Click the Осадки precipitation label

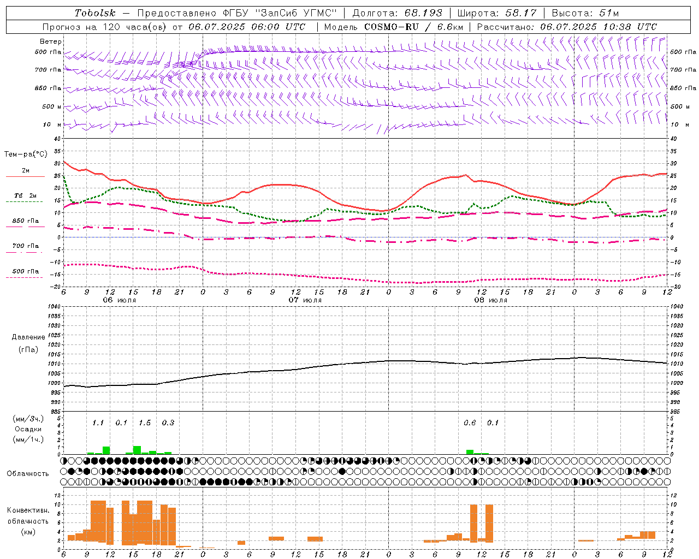click(x=28, y=429)
